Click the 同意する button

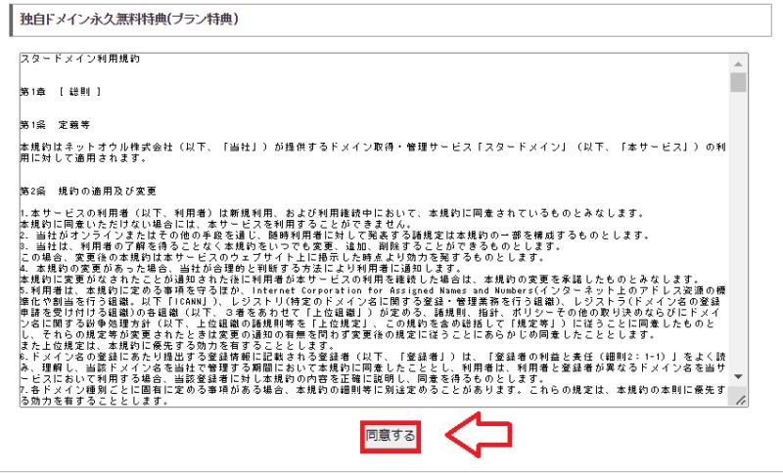click(x=390, y=436)
